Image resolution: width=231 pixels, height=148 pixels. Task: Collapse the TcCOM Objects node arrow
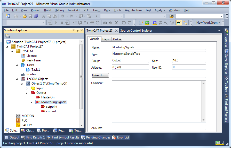[17, 79]
